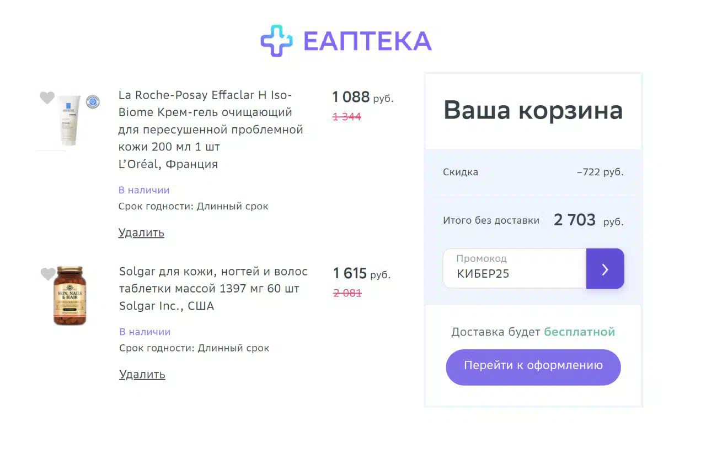This screenshot has width=706, height=449.
Task: Focus the Промокод input field
Action: coord(515,269)
